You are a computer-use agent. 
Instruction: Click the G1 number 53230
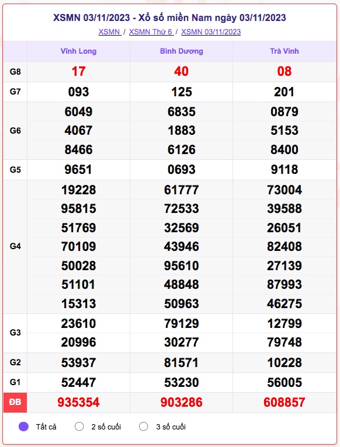[x=182, y=383]
